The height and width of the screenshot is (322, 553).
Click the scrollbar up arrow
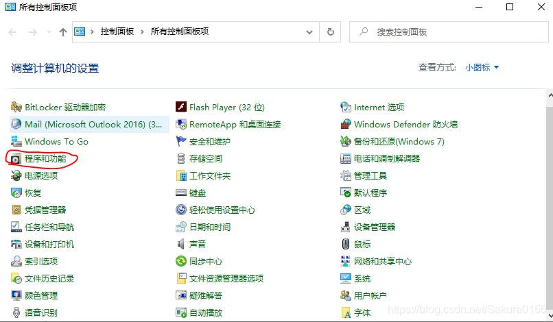pos(550,95)
